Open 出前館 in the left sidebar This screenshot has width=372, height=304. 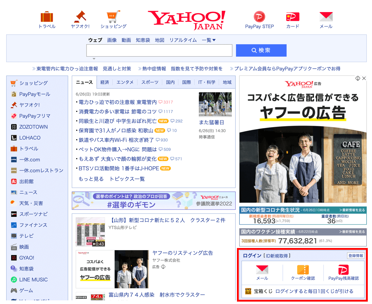(27, 181)
